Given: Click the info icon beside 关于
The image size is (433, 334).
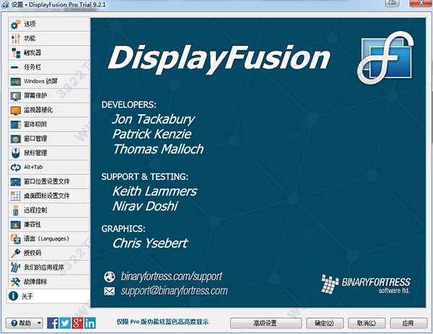Looking at the screenshot, I should (x=13, y=296).
